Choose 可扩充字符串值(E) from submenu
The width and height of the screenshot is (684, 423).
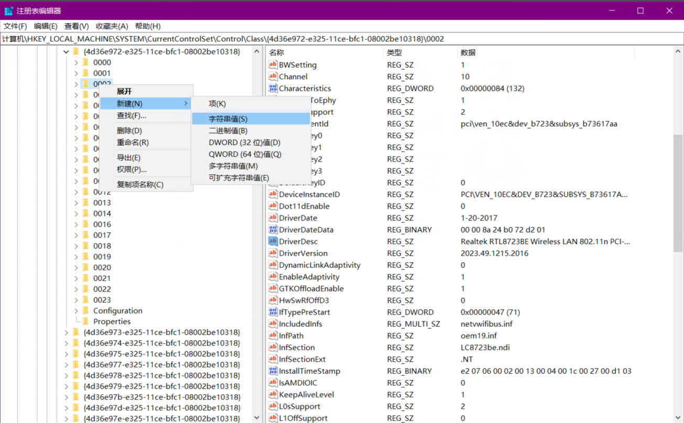(251, 178)
